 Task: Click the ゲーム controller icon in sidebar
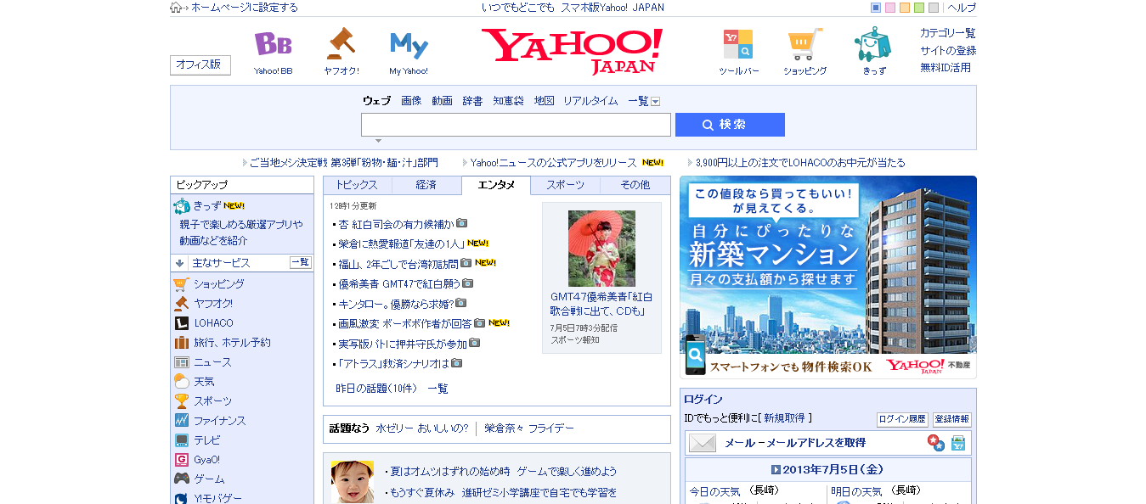coord(181,479)
